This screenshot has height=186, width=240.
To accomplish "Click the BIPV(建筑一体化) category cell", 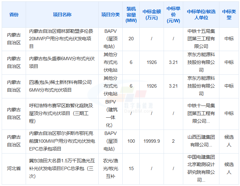I will [x=111, y=113].
